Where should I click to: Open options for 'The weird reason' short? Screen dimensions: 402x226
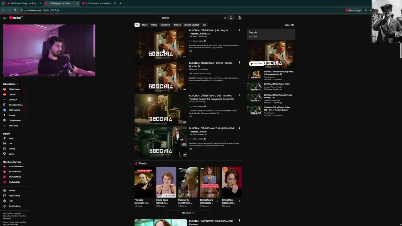(152, 201)
